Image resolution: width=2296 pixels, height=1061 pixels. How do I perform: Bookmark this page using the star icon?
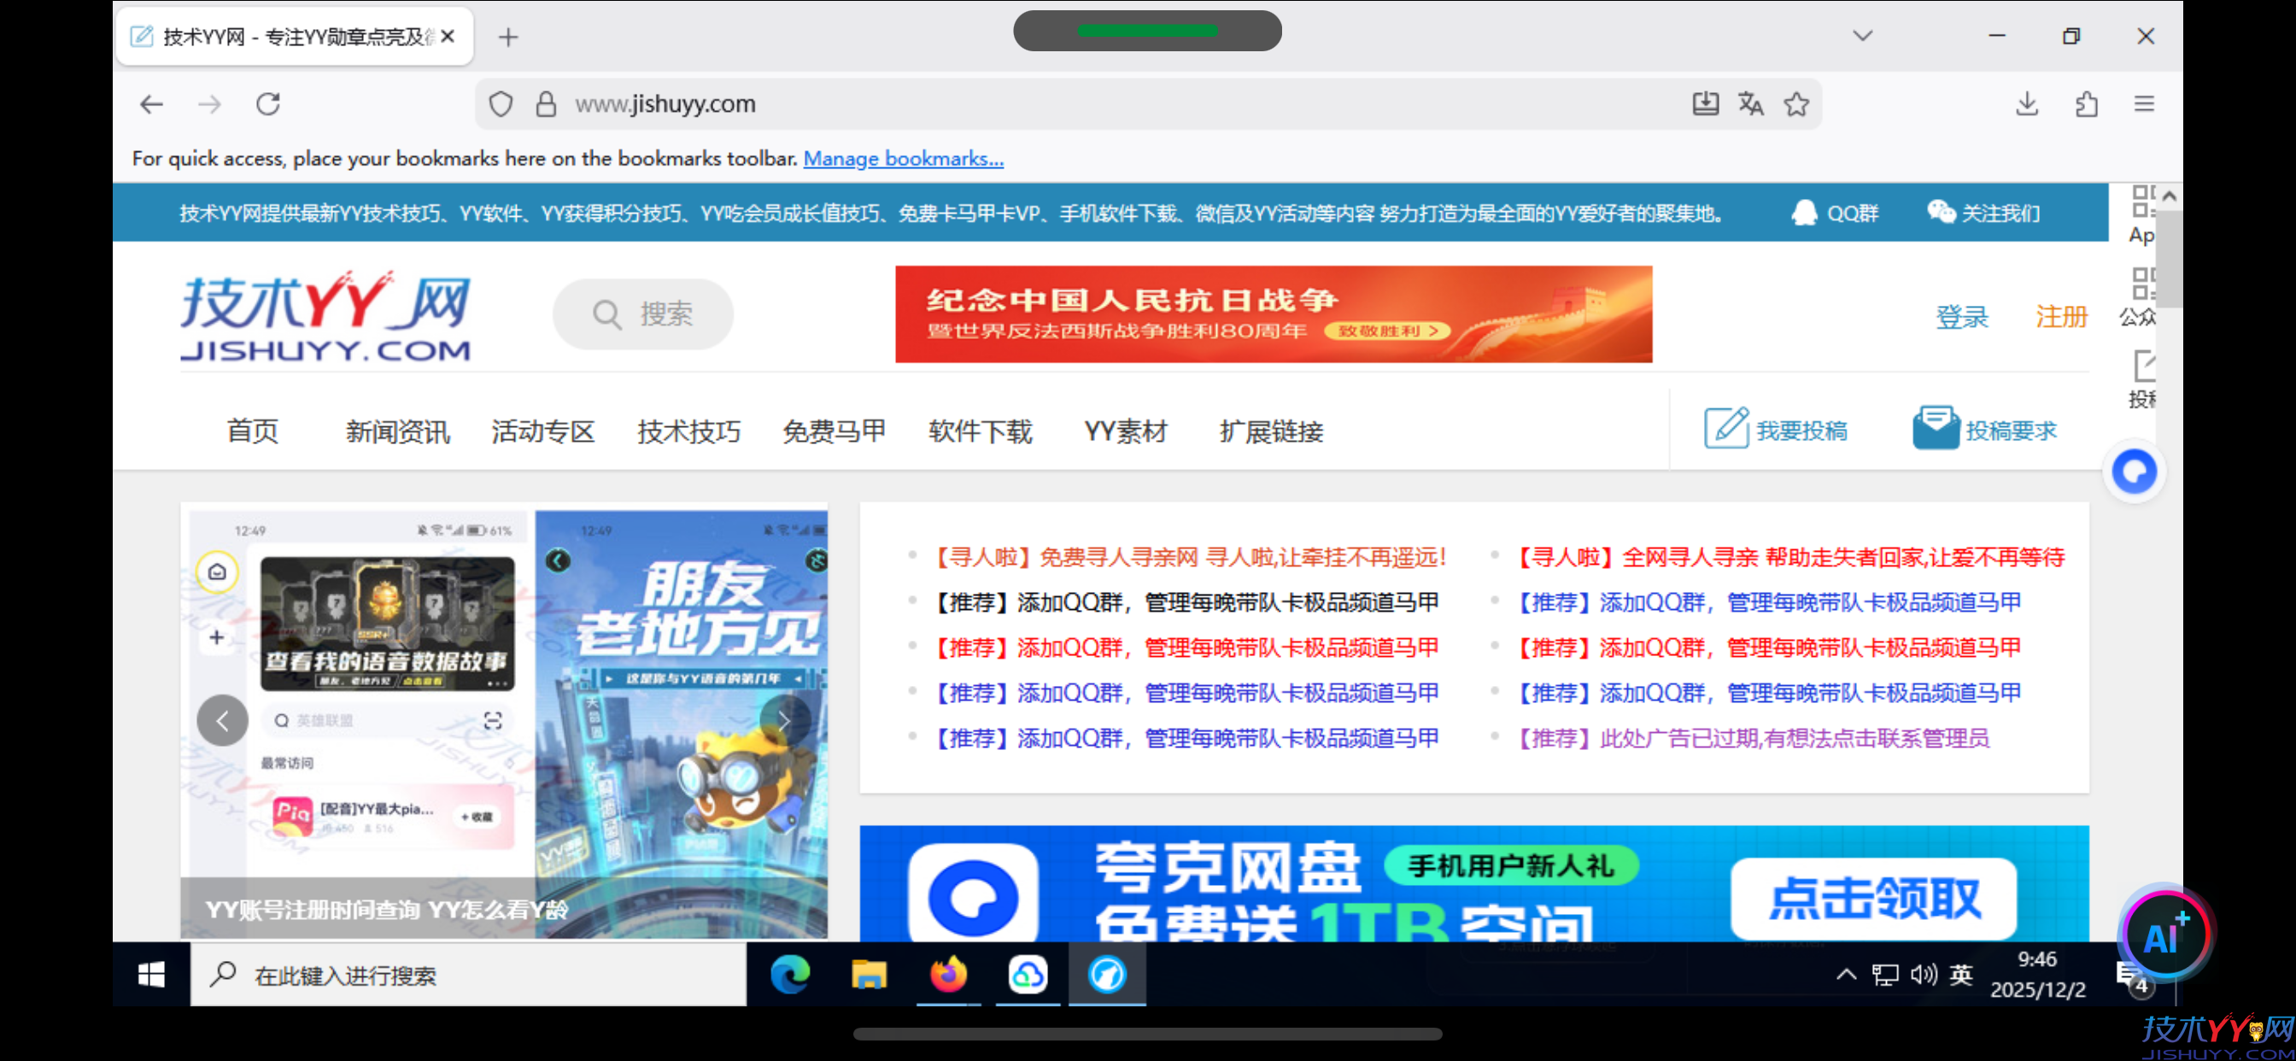pos(1797,103)
